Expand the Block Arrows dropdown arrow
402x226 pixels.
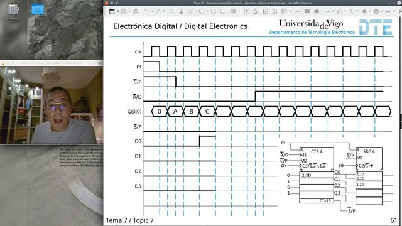pos(394,11)
